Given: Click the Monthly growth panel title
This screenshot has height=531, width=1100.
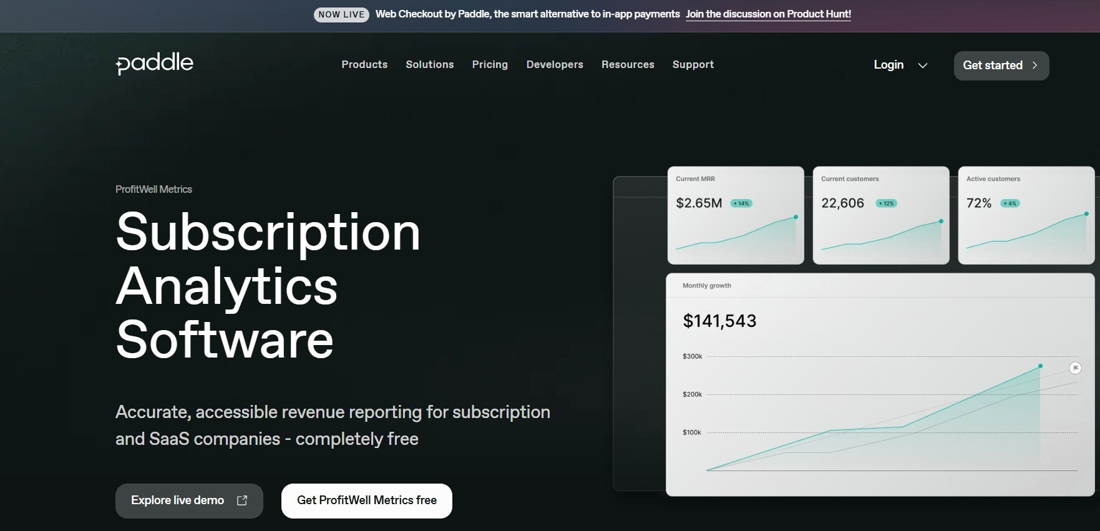Looking at the screenshot, I should point(707,286).
